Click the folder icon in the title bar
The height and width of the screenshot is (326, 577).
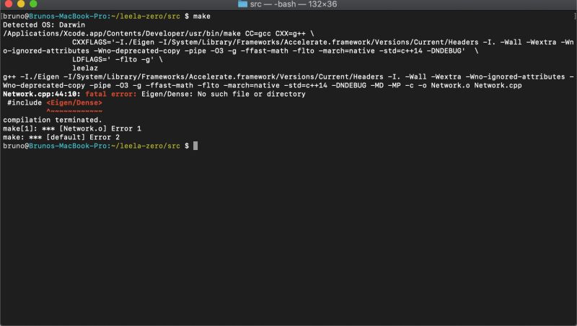pos(242,4)
